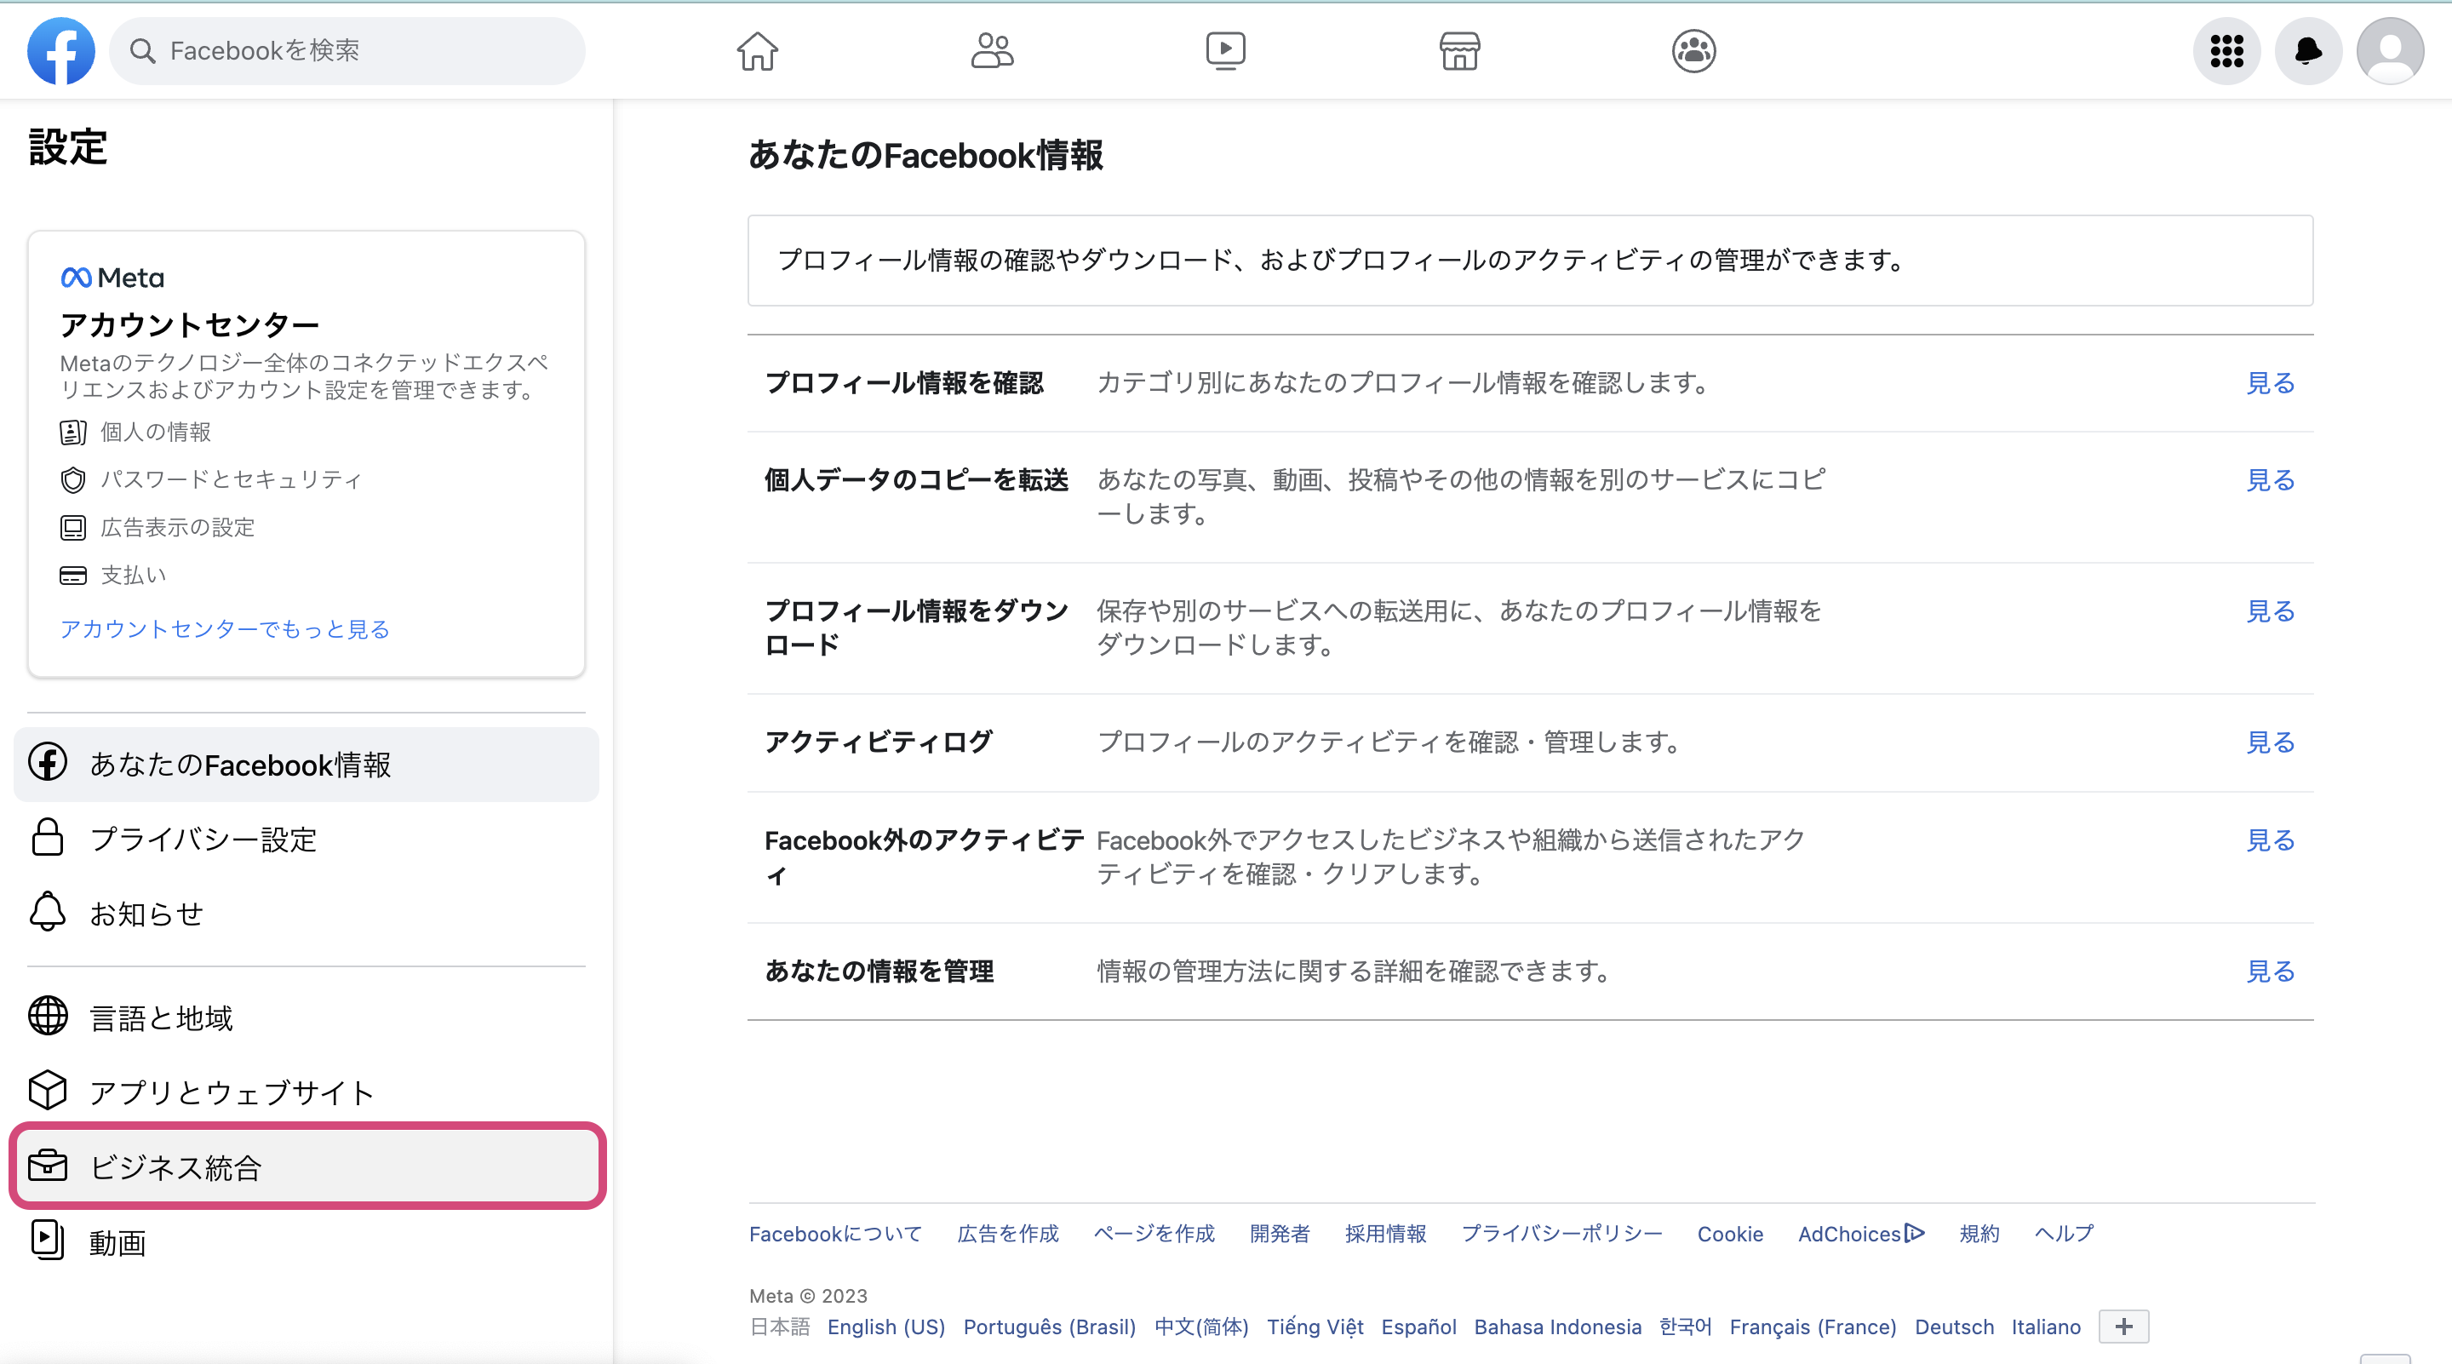Viewport: 2452px width, 1364px height.
Task: Click the 個人の情報 item in Account Center
Action: coord(135,433)
